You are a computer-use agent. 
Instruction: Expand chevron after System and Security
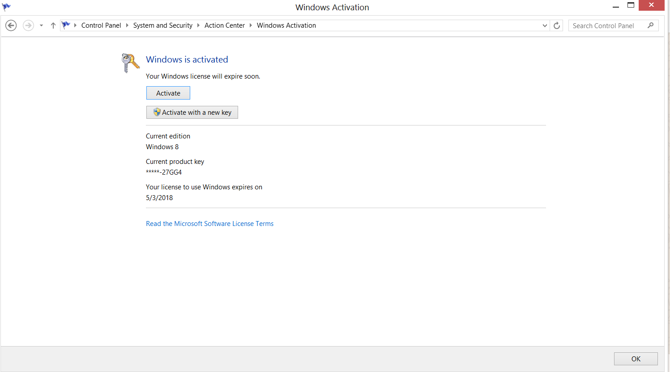pyautogui.click(x=198, y=25)
